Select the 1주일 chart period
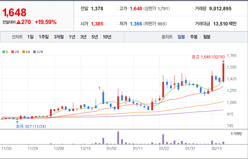The width and height of the screenshot is (248, 159). click(x=44, y=37)
